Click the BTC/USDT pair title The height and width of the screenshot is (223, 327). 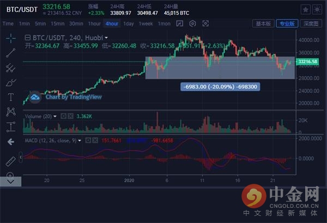point(22,10)
